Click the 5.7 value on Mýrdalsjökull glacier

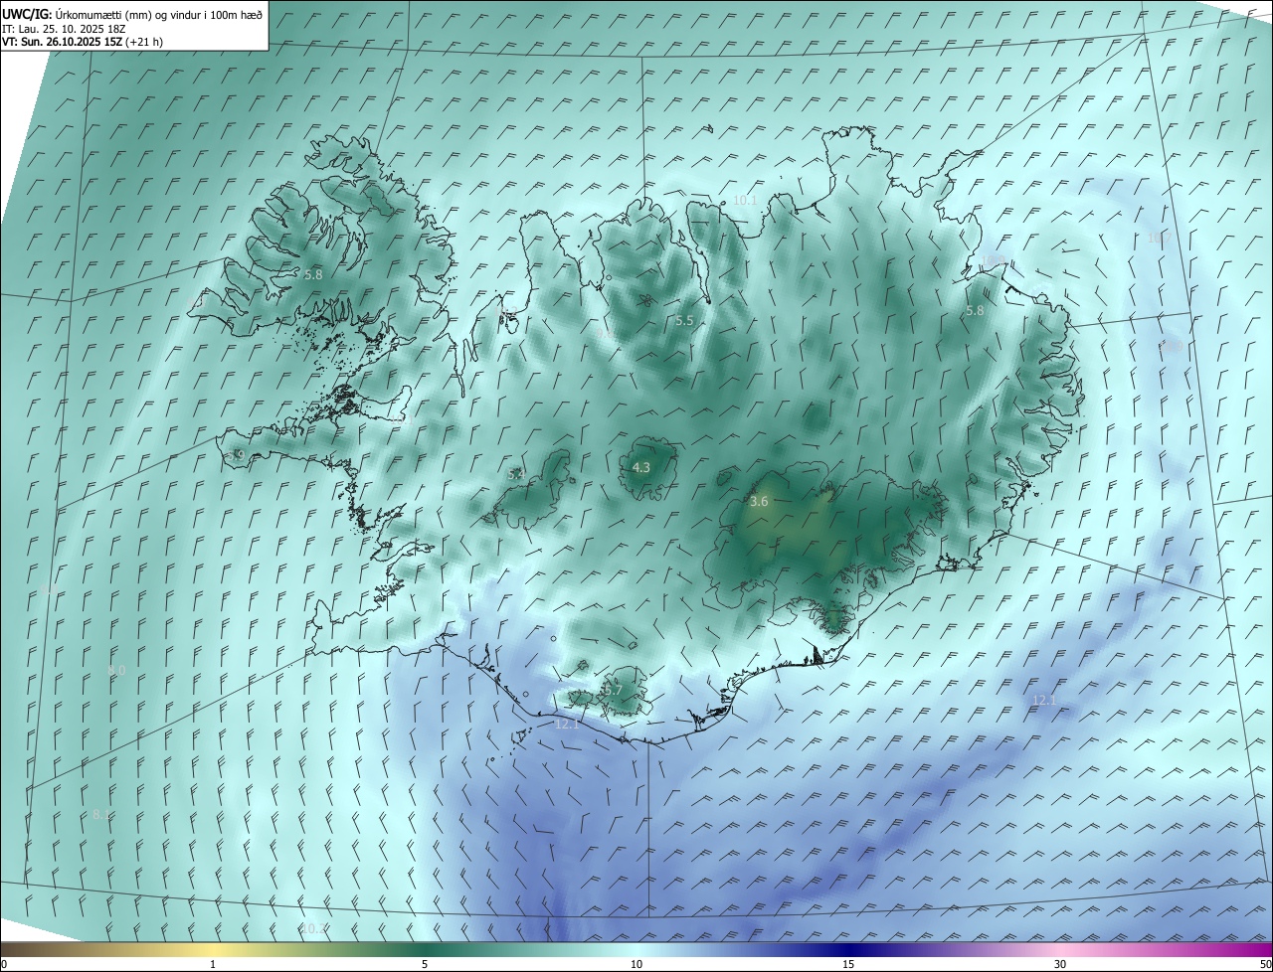pyautogui.click(x=613, y=690)
